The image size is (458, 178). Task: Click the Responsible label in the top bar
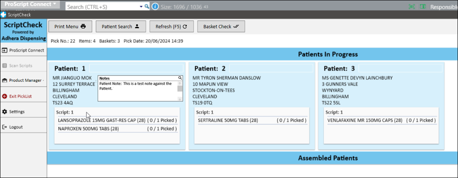(444, 7)
